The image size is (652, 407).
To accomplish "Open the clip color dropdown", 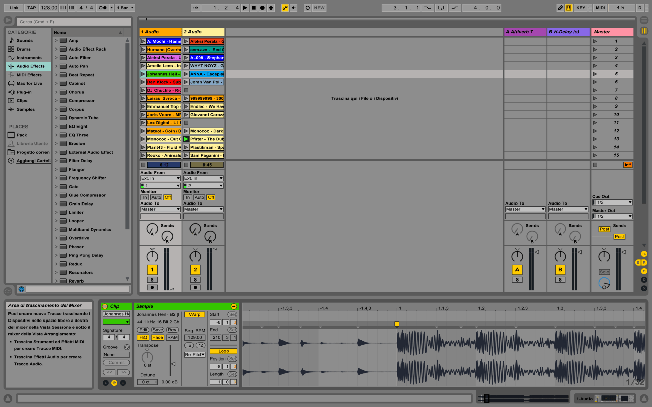I will (116, 322).
